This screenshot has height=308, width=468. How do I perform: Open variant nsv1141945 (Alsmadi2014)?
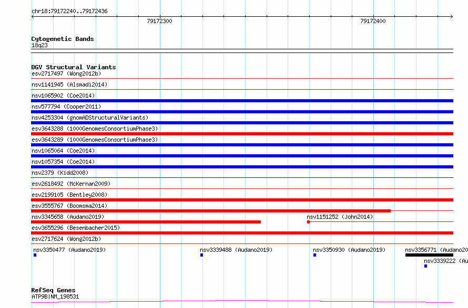click(x=69, y=84)
